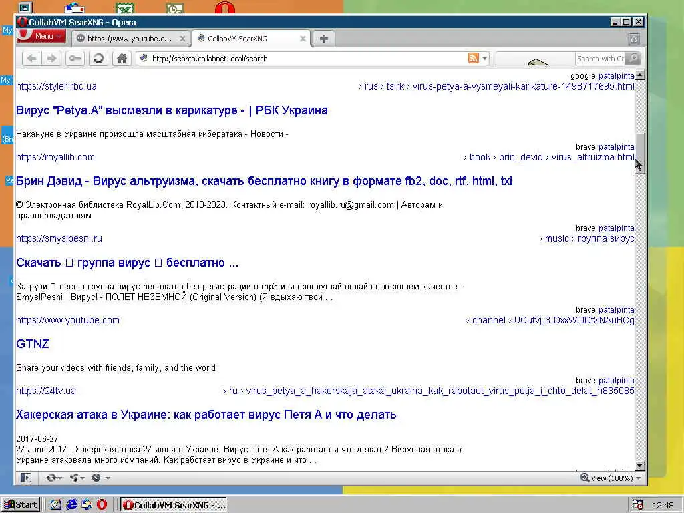The height and width of the screenshot is (513, 684).
Task: Click patalpinta link on the 24tv.ua result
Action: pos(617,380)
